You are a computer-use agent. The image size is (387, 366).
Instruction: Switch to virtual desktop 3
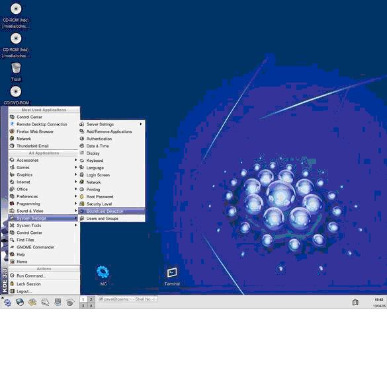[x=83, y=306]
